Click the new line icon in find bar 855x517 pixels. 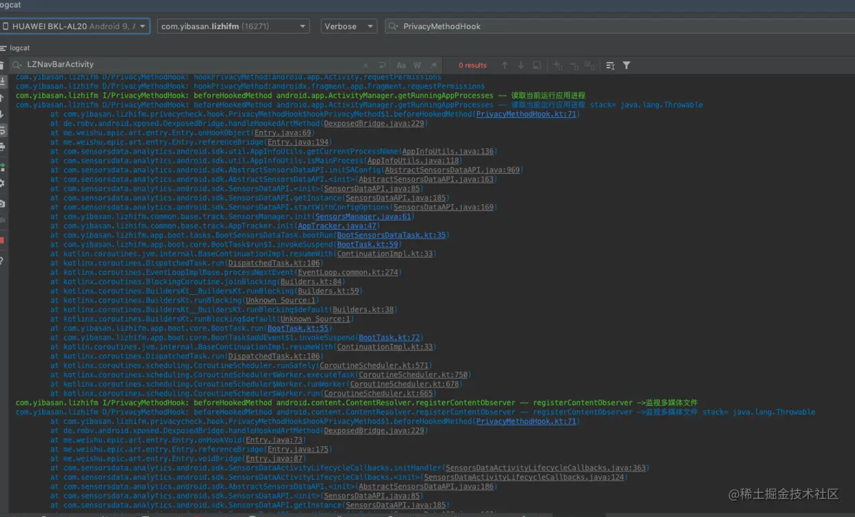382,65
